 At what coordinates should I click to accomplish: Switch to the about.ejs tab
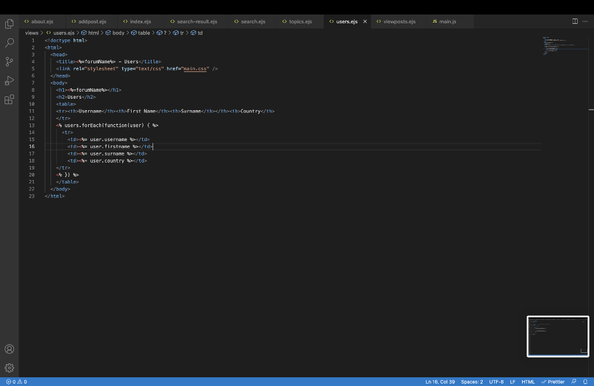coord(42,21)
